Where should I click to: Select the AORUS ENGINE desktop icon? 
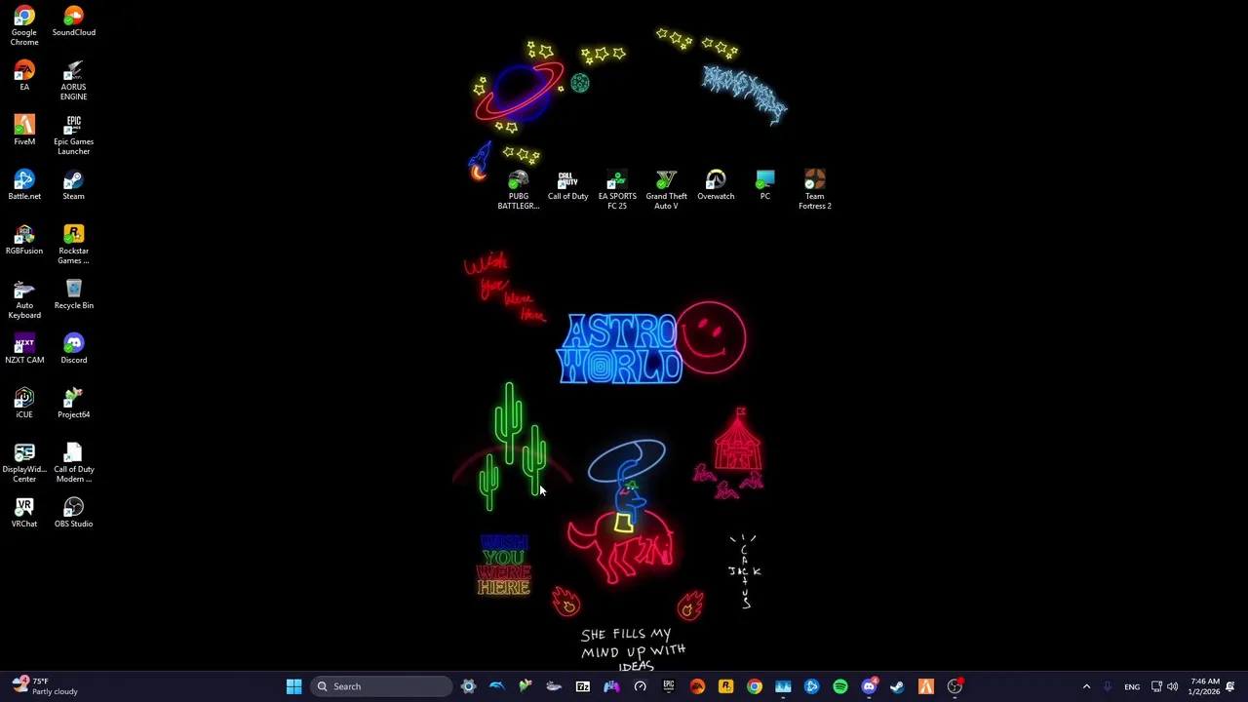[73, 81]
